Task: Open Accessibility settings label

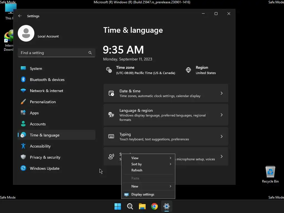Action: tap(40, 146)
